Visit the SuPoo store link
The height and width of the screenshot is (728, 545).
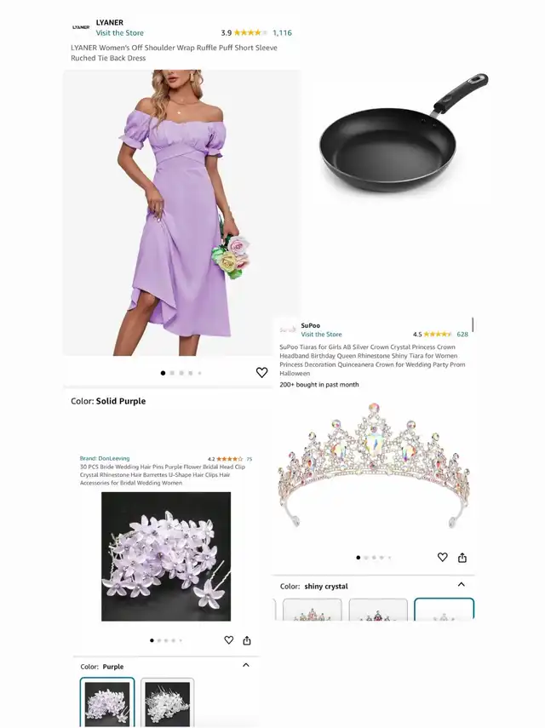tap(321, 335)
